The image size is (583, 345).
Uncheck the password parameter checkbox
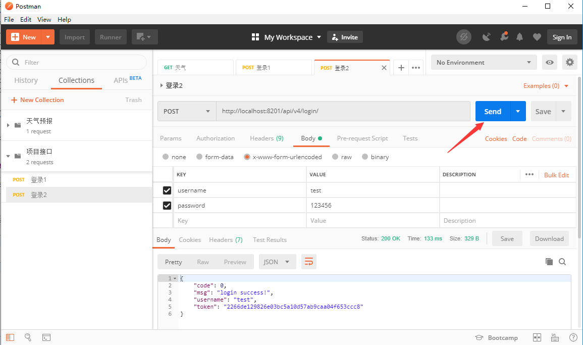click(167, 206)
